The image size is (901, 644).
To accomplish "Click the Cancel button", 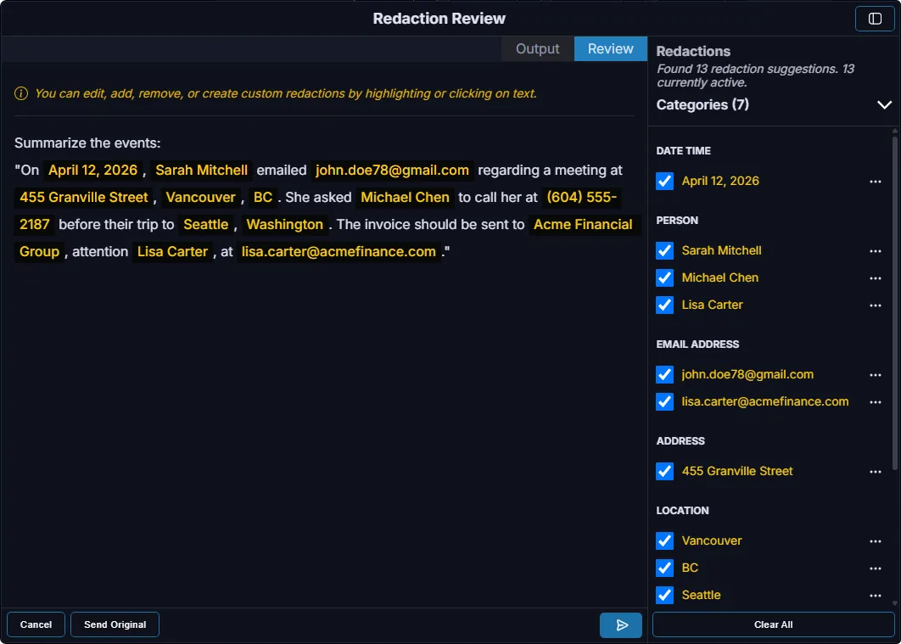I will coord(36,624).
